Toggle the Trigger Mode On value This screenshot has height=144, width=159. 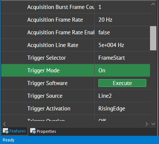[x=122, y=71]
